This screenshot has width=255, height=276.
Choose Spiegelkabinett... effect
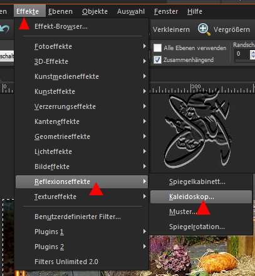tap(201, 181)
